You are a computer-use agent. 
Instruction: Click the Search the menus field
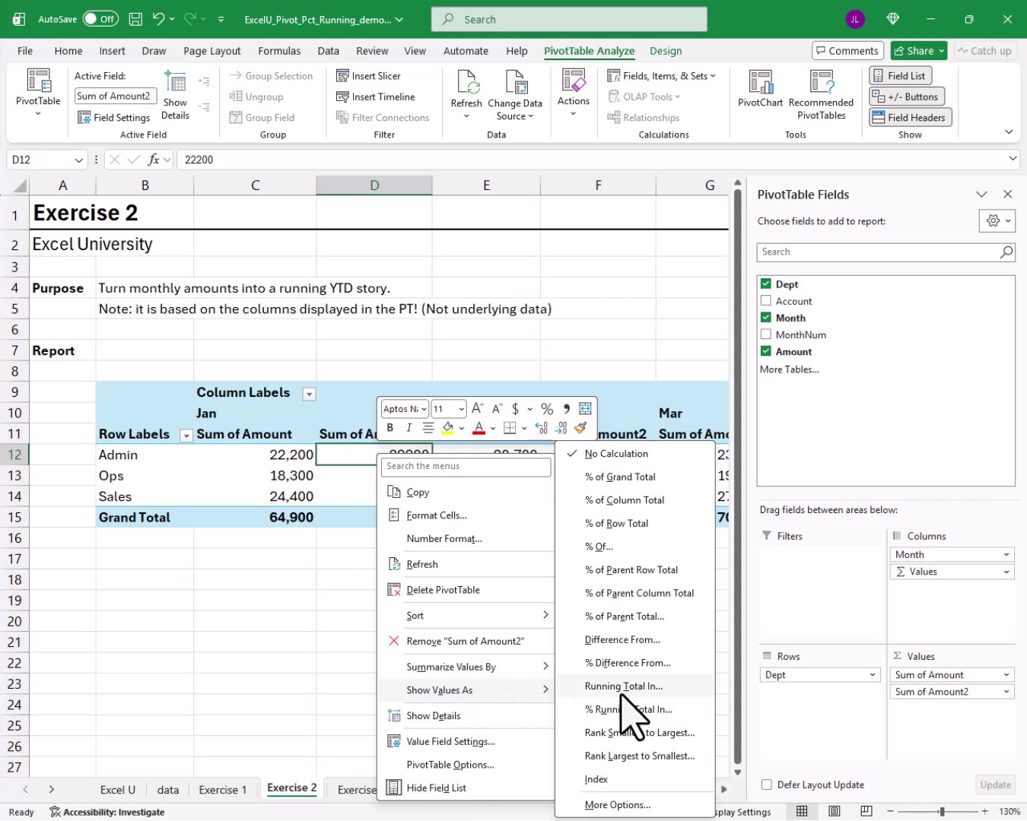click(466, 466)
